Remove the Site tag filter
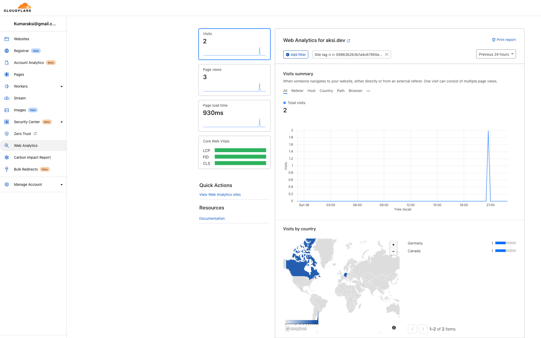This screenshot has width=541, height=338. 386,54
